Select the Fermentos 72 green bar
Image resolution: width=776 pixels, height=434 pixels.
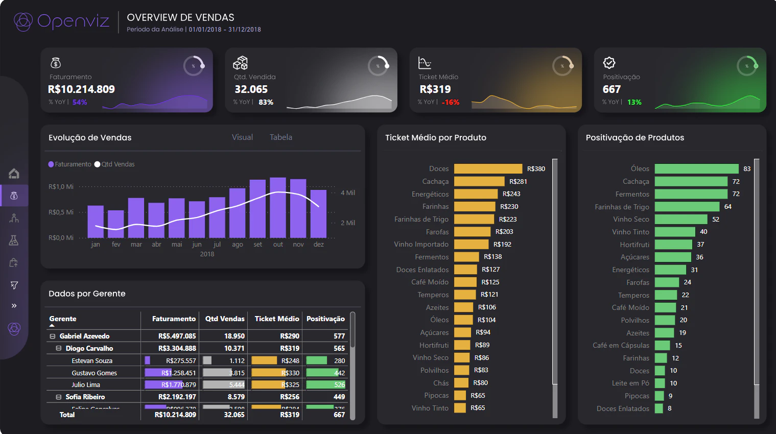click(x=691, y=194)
